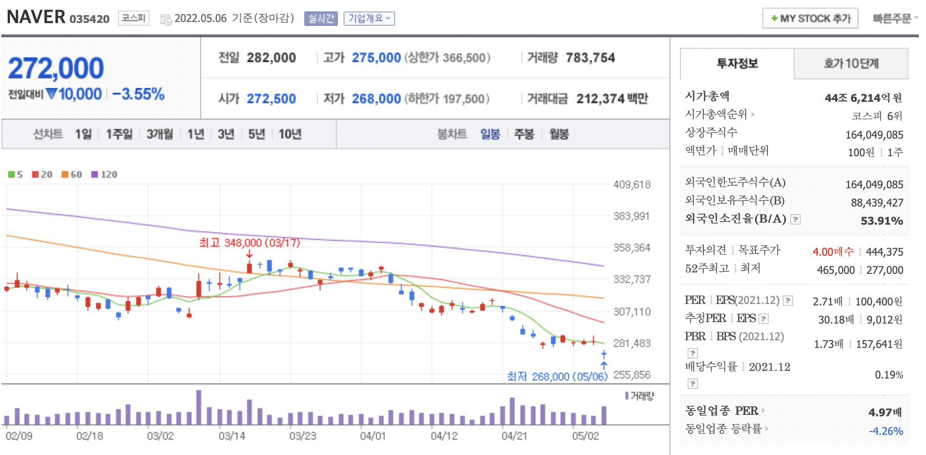Image resolution: width=926 pixels, height=455 pixels.
Task: Click the 03/14 date on chart axis
Action: point(232,436)
